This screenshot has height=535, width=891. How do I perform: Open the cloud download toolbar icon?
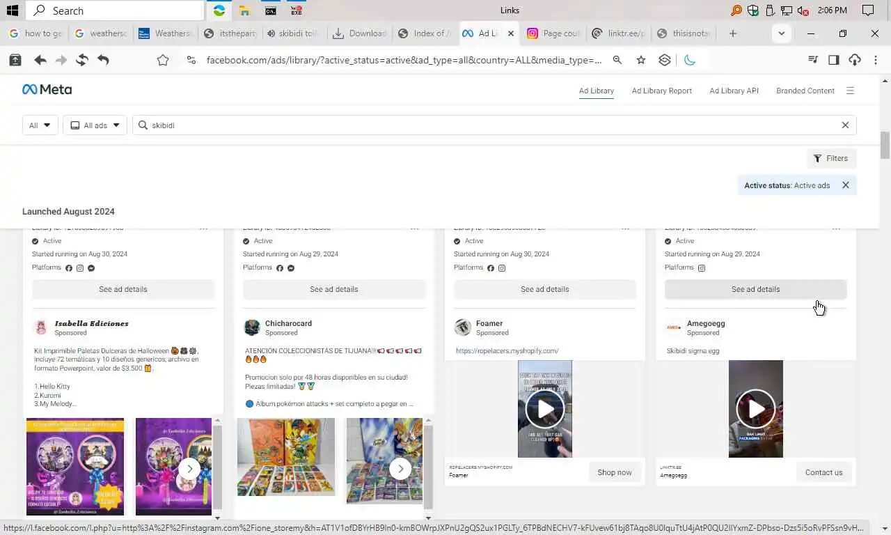[855, 61]
